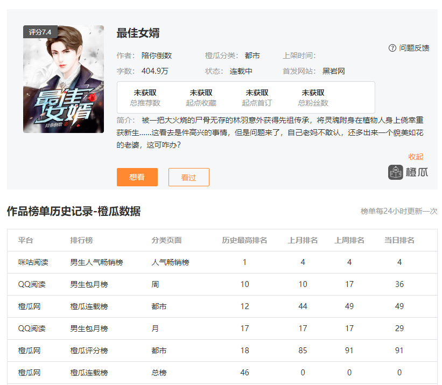Click the 评分7.4 rating badge
This screenshot has width=442, height=385.
[40, 32]
